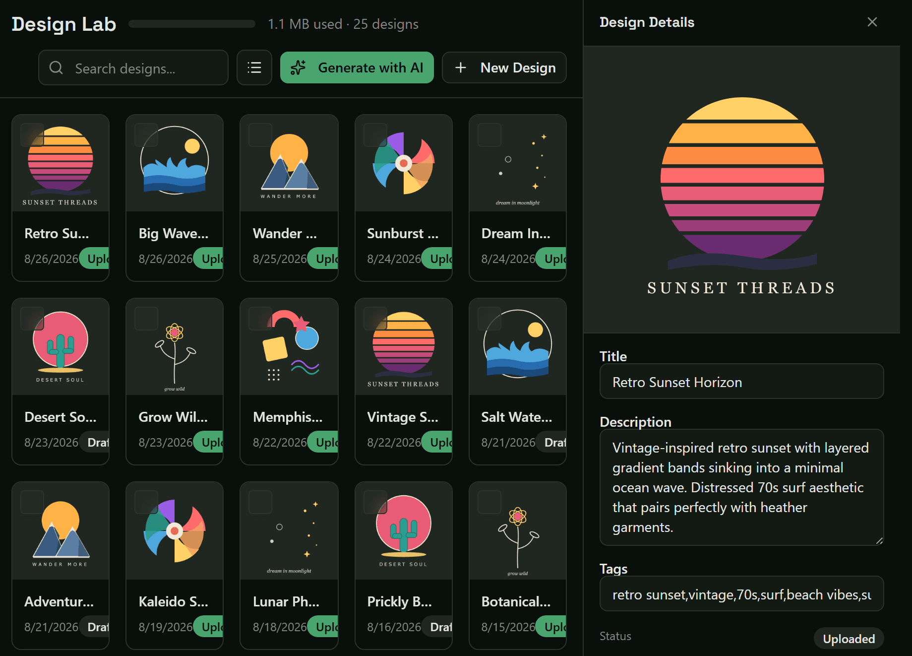
Task: Click the Draft badge on Desert So... card
Action: pyautogui.click(x=94, y=442)
